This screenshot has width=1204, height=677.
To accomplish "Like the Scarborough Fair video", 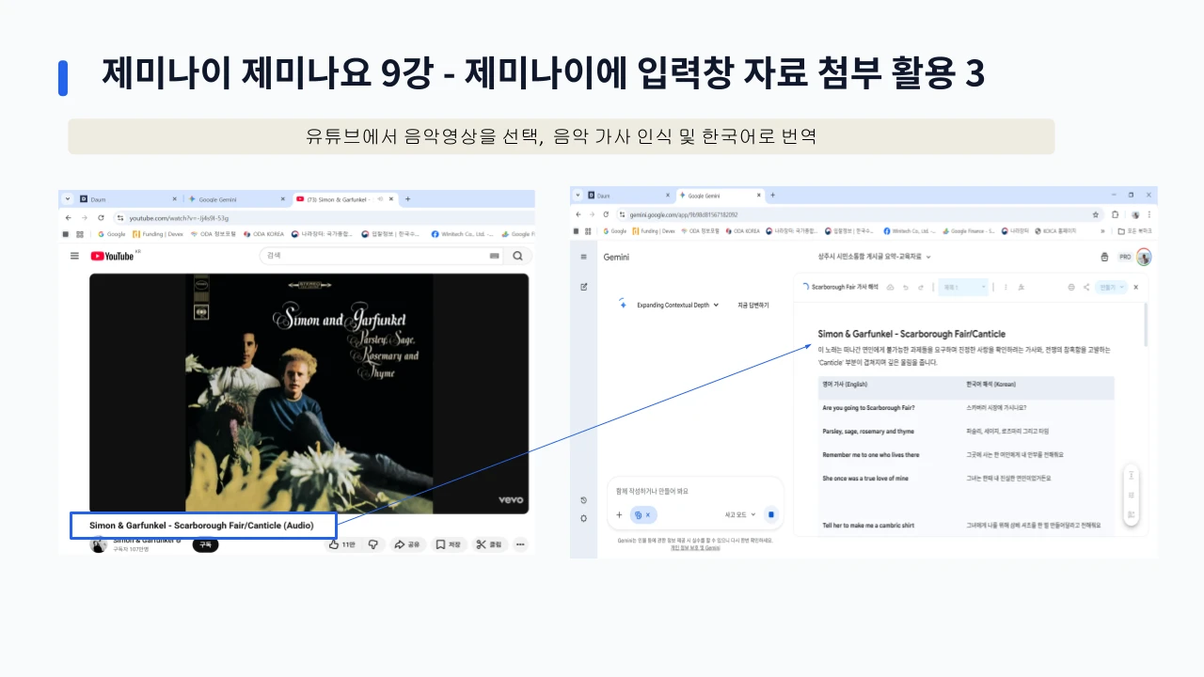I will pos(342,544).
